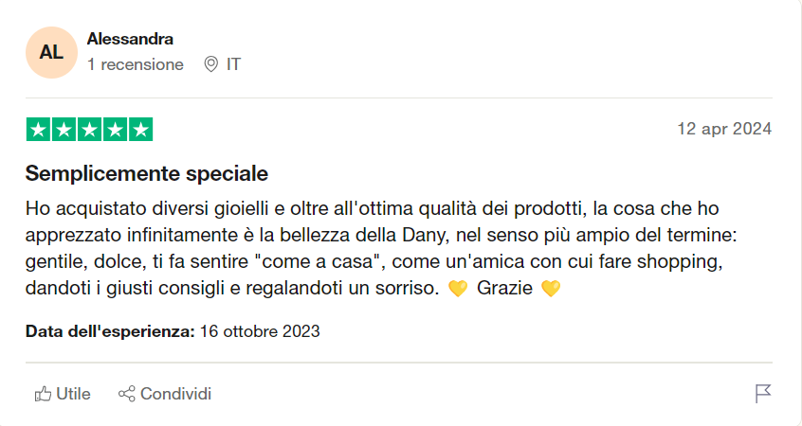Click the fifth green star
The image size is (802, 426).
tap(140, 130)
